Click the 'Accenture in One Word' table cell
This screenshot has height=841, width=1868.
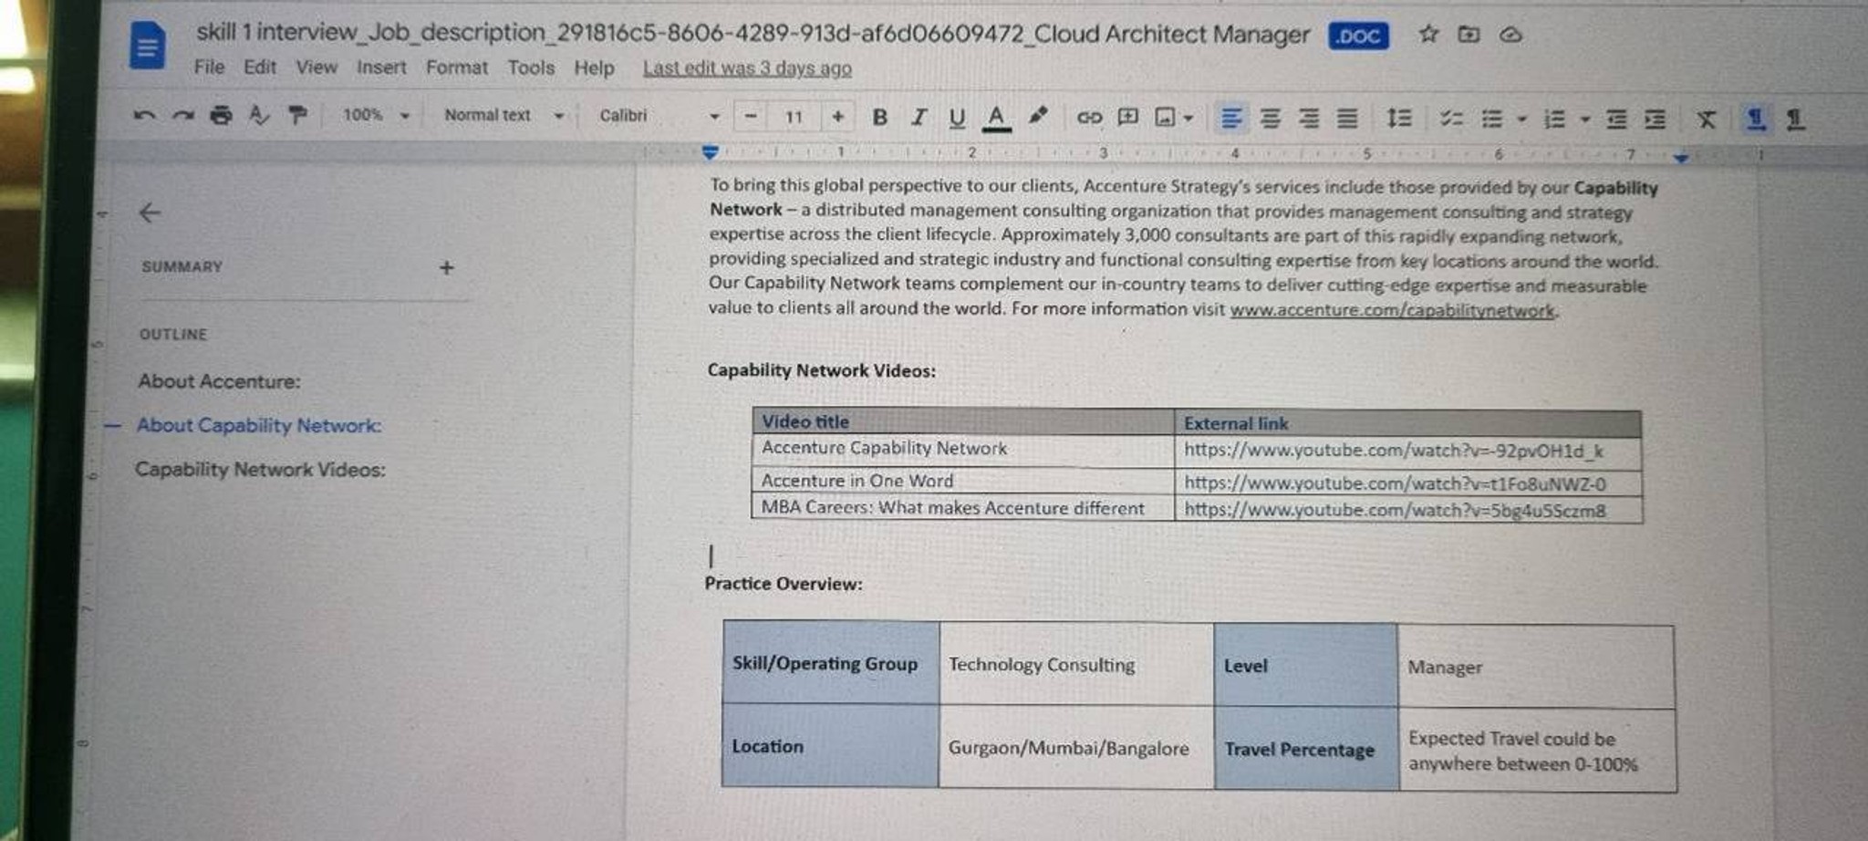click(963, 481)
